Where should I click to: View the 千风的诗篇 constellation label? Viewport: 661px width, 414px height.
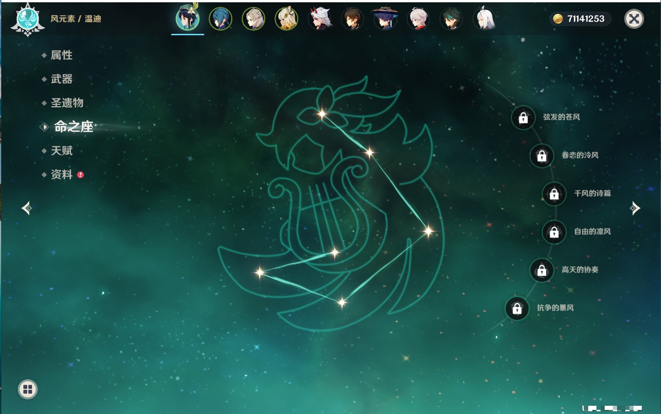pos(592,193)
